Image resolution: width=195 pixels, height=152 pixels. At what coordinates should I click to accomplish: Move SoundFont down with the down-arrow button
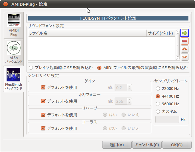pyautogui.click(x=184, y=57)
